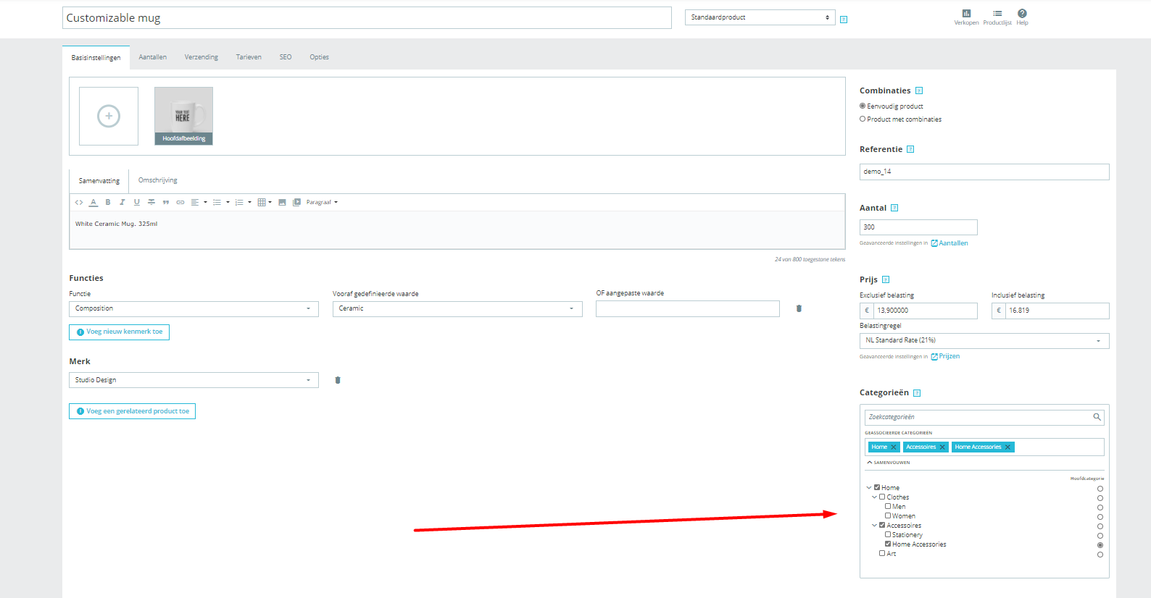Collapse categories with Samenvouwen
Screen dimensions: 1151x598
pos(889,463)
